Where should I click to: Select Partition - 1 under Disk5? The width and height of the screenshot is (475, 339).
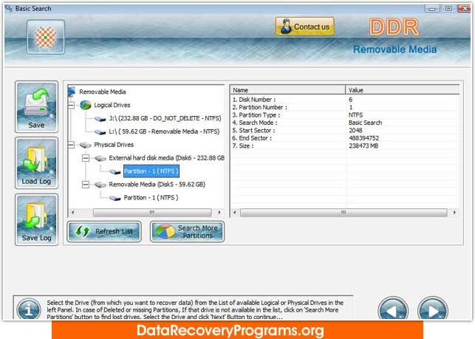tap(151, 197)
